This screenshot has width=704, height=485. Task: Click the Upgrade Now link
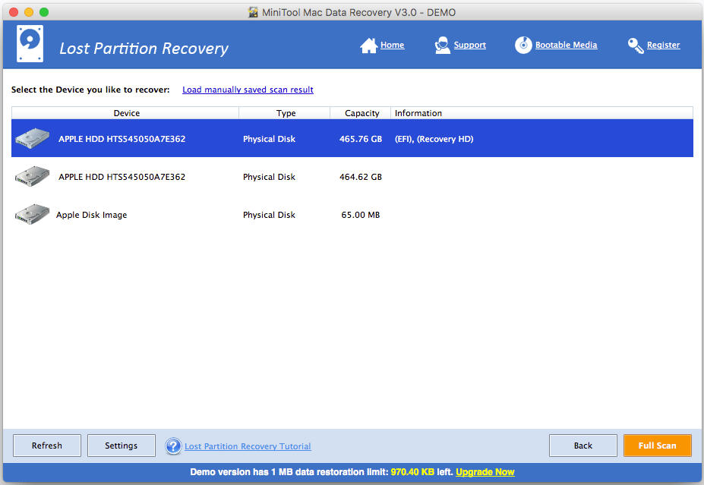pyautogui.click(x=485, y=472)
